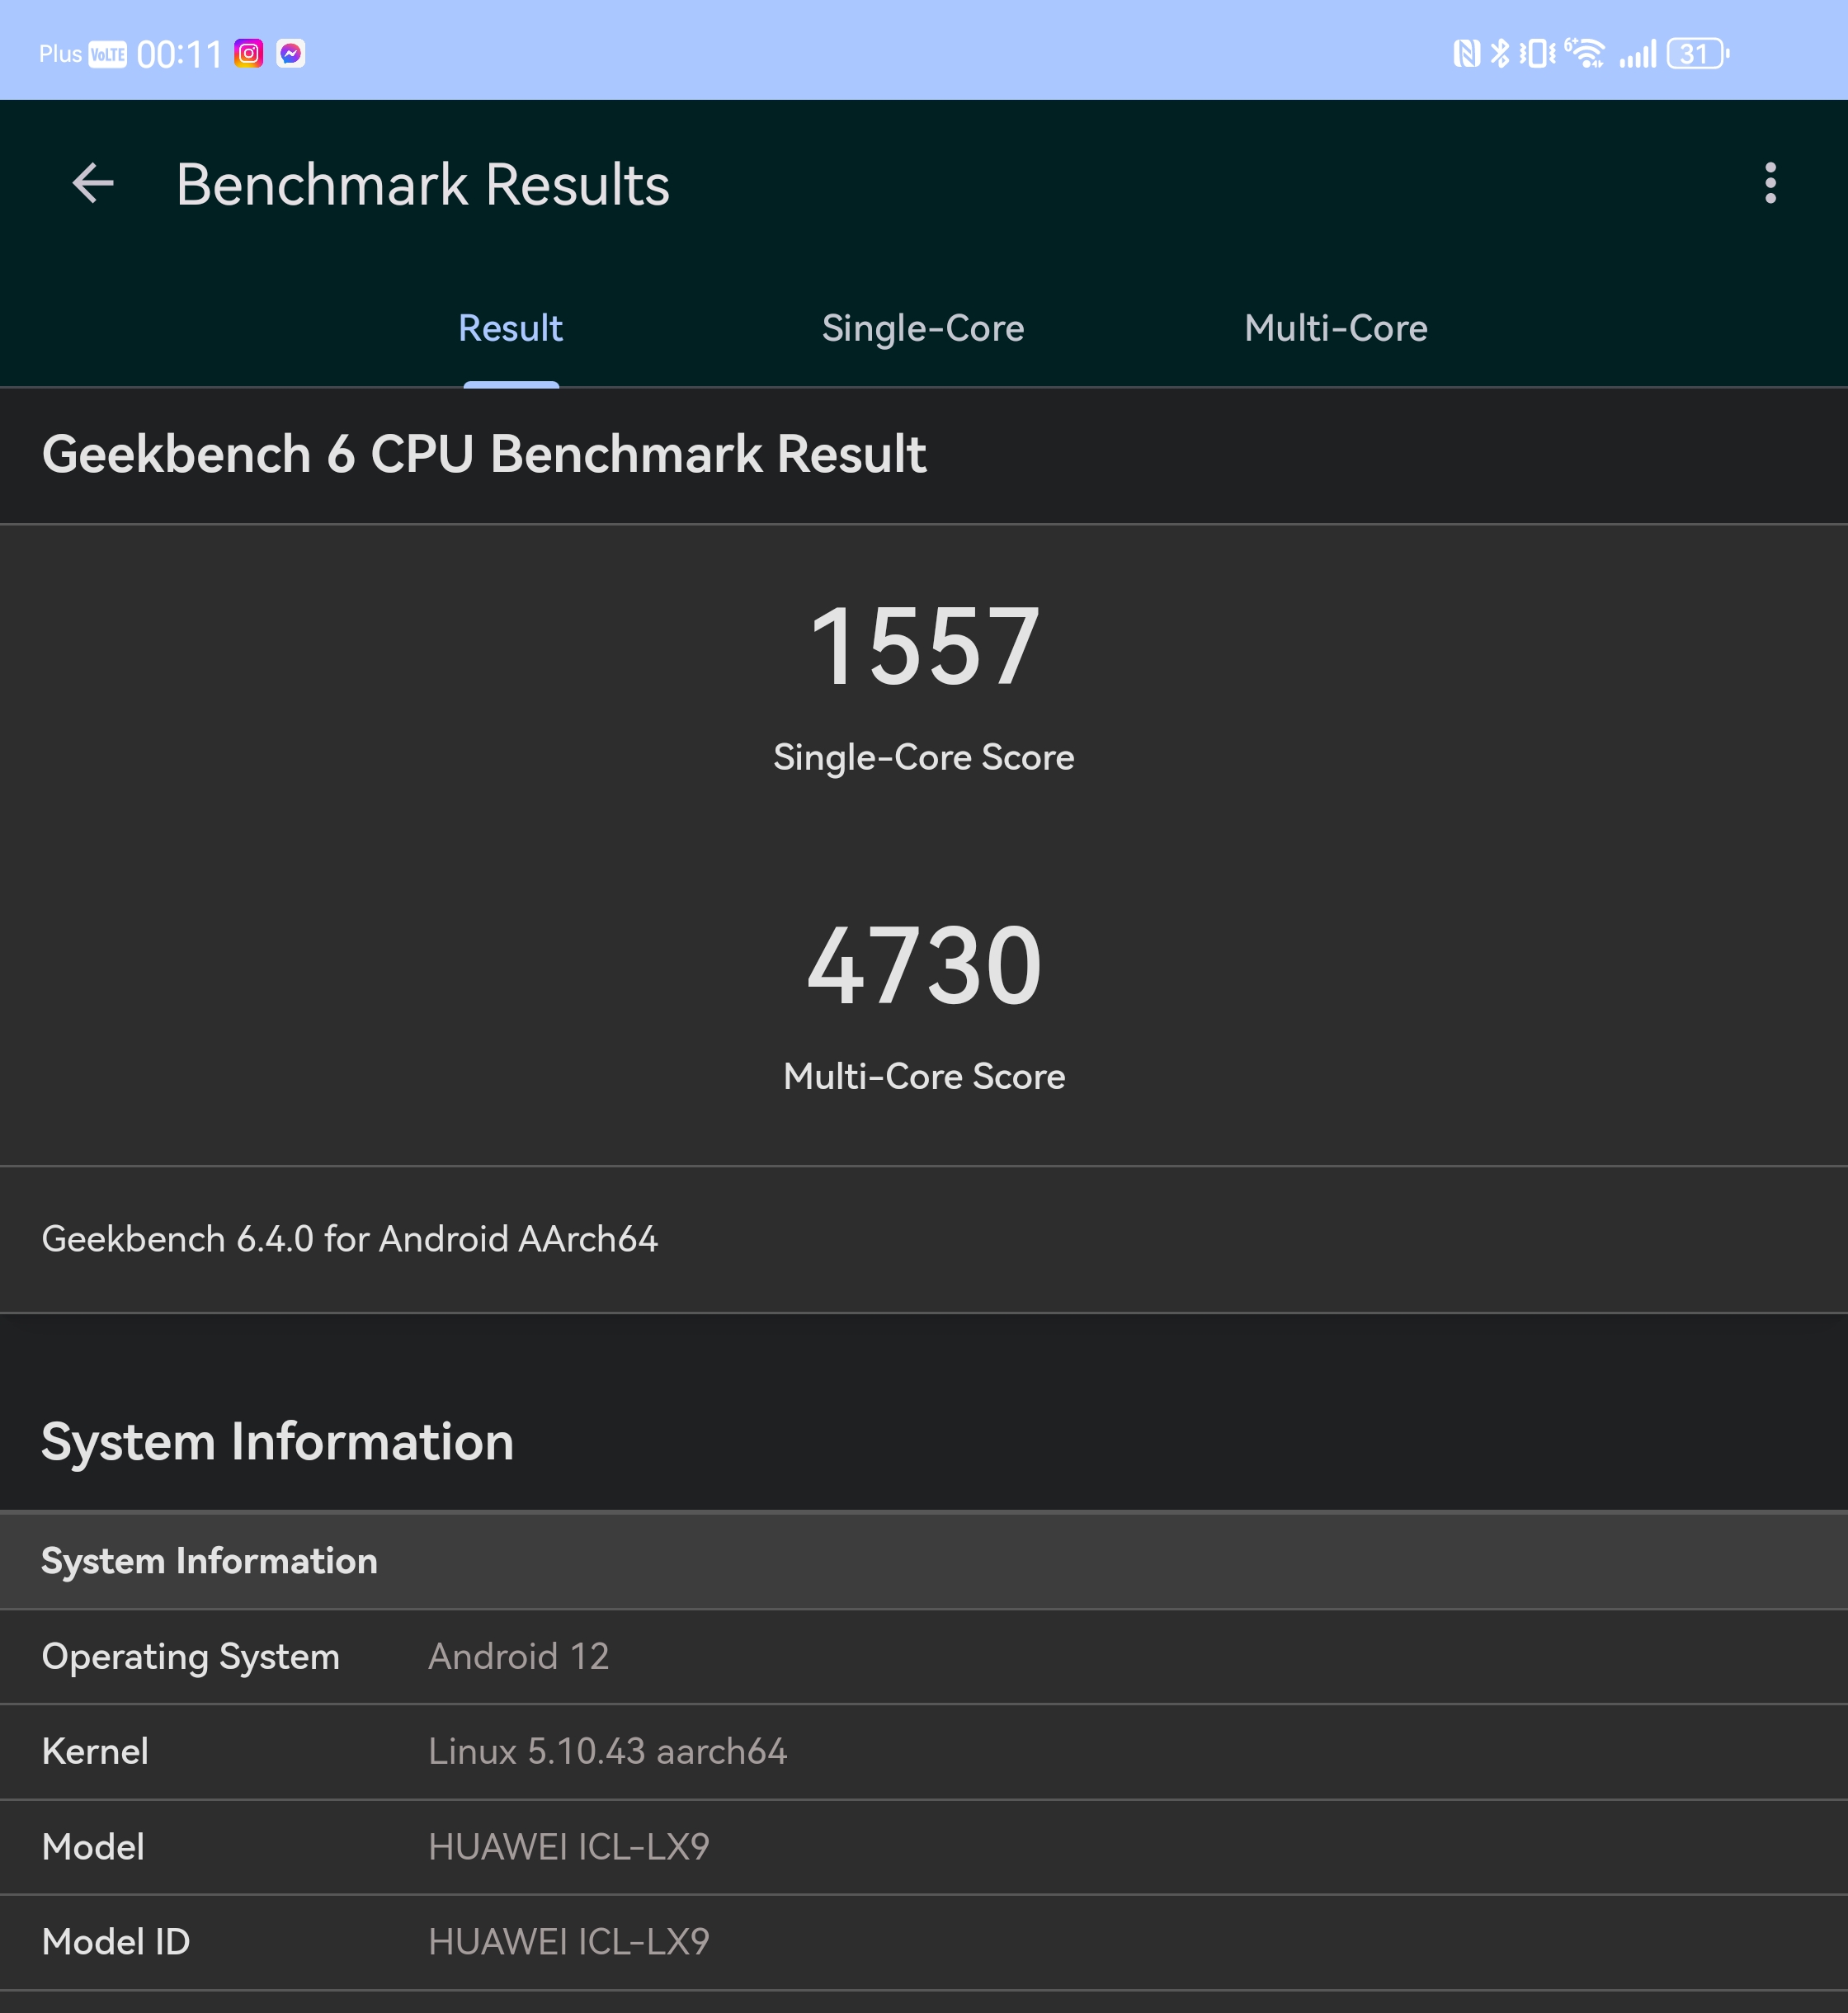1848x2013 pixels.
Task: Tap the Single-Core Score label
Action: tap(924, 757)
